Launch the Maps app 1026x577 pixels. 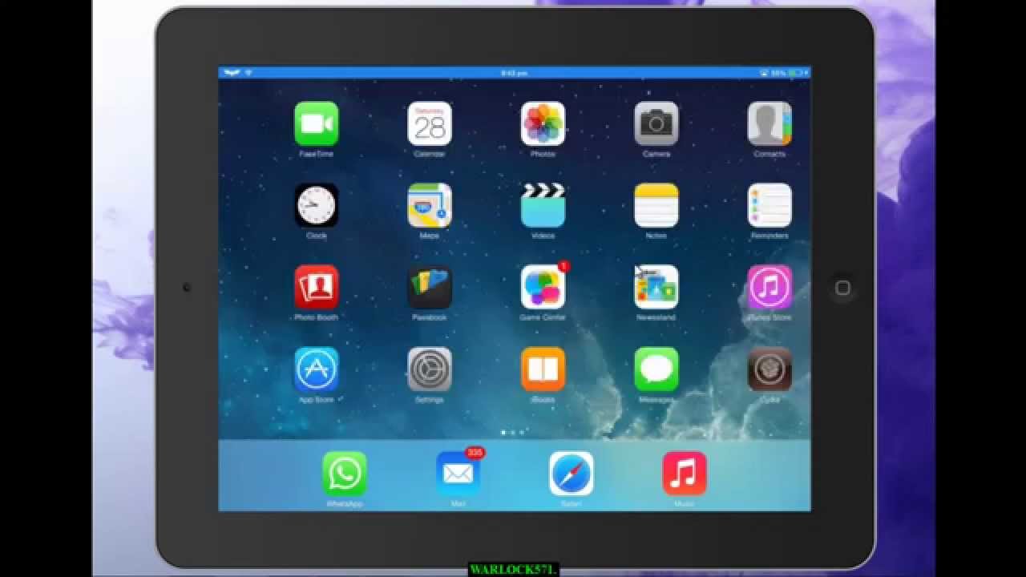coord(430,205)
